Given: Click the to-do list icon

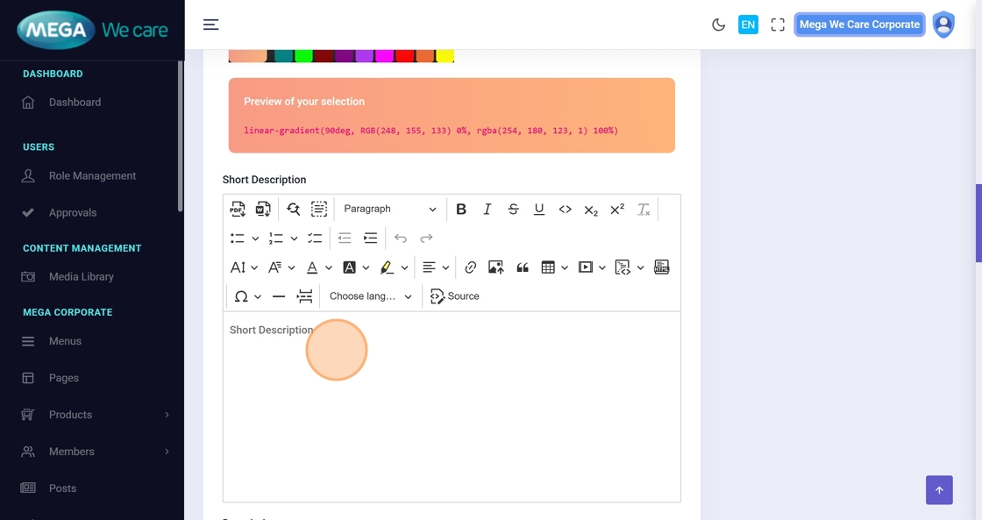Looking at the screenshot, I should click(315, 239).
